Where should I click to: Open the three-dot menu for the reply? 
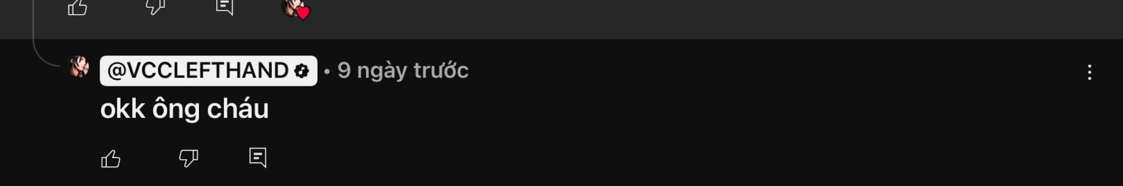1089,72
